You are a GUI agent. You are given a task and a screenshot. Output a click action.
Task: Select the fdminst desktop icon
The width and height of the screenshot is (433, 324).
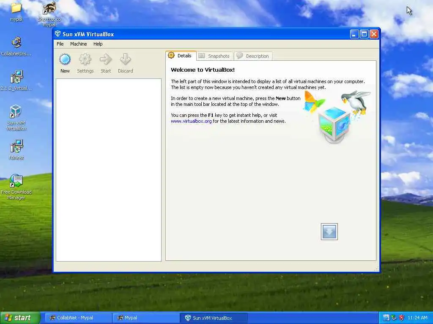point(16,149)
